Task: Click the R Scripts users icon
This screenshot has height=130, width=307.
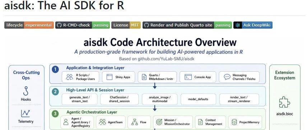Action: [x=69, y=77]
